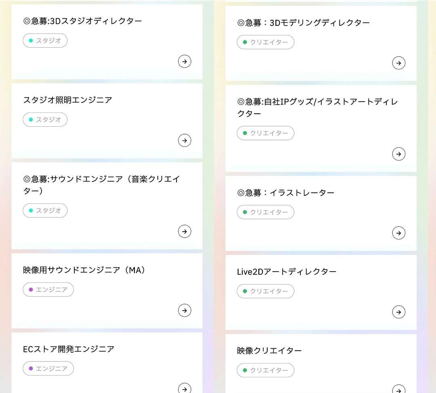Select エンジニア tag under 映像用サウンドエンジニア
The image size is (436, 393).
coord(48,289)
